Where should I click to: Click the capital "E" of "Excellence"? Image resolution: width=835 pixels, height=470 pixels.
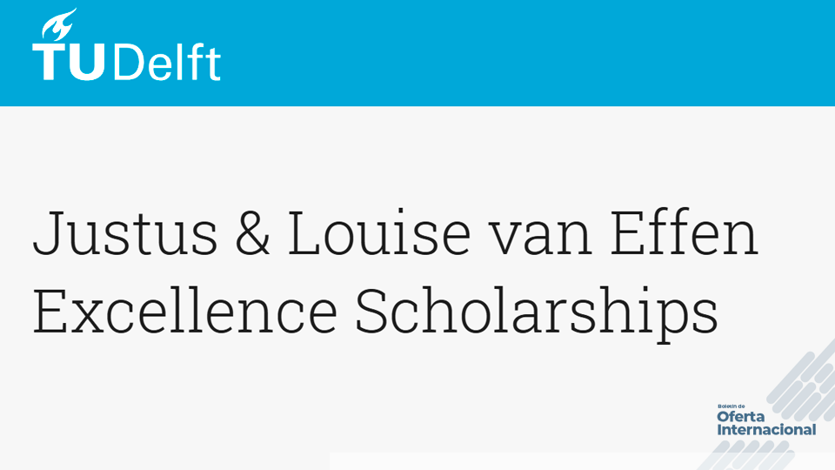tap(50, 312)
